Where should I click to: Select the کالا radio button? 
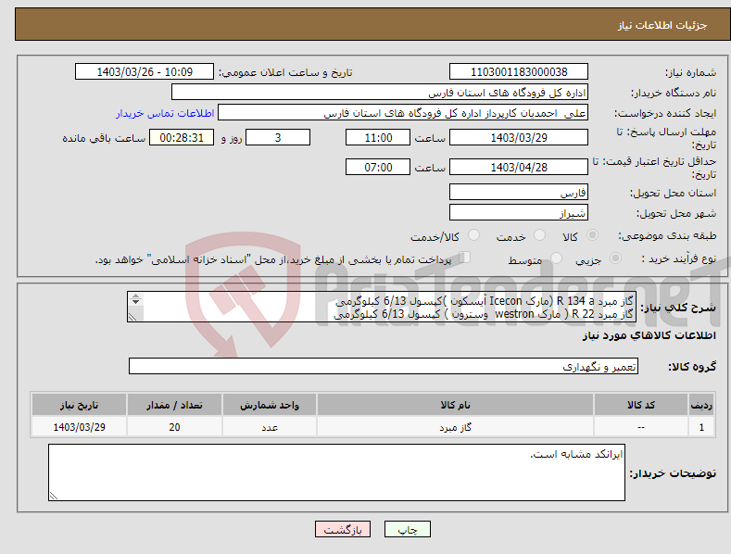click(x=592, y=235)
